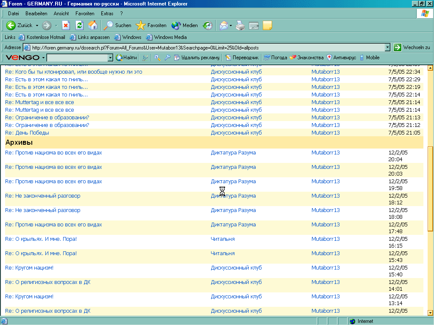Open the Vengo search field dropdown
The height and width of the screenshot is (325, 434).
(x=110, y=58)
